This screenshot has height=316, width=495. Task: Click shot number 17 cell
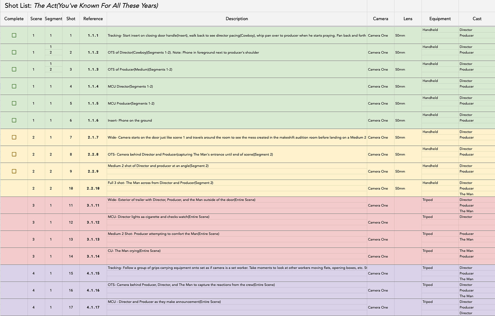pos(71,307)
